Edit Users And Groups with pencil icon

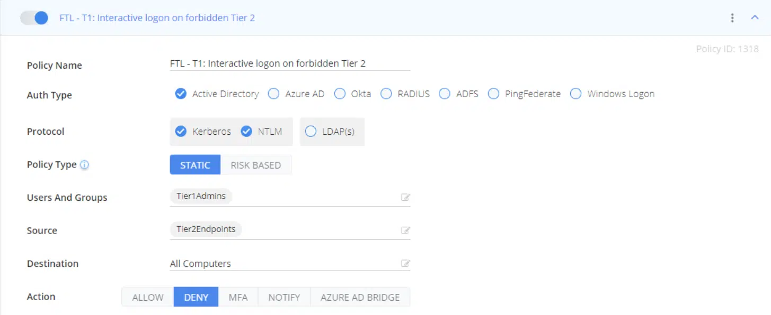405,198
